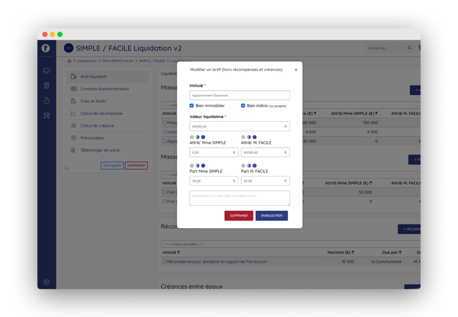Click the home icon in breadcrumb
Screen dimensions: 458x317
pos(69,61)
